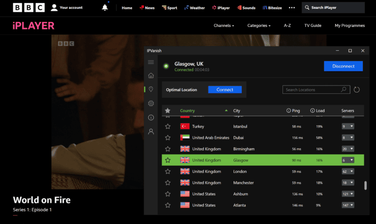Sort servers by City column
This screenshot has height=224, width=376.
(x=236, y=111)
